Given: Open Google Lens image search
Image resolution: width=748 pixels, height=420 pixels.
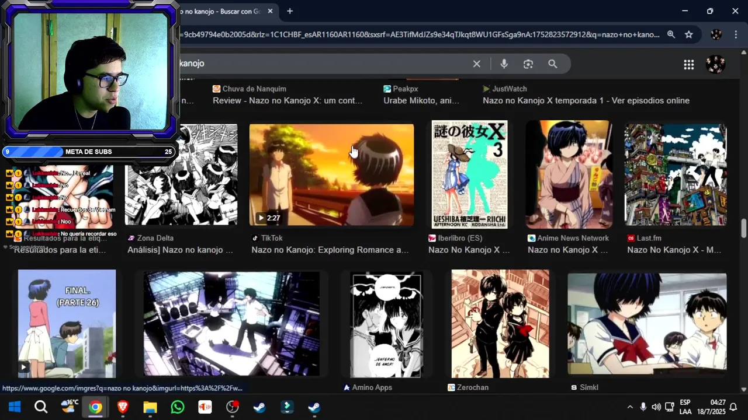Looking at the screenshot, I should 528,64.
